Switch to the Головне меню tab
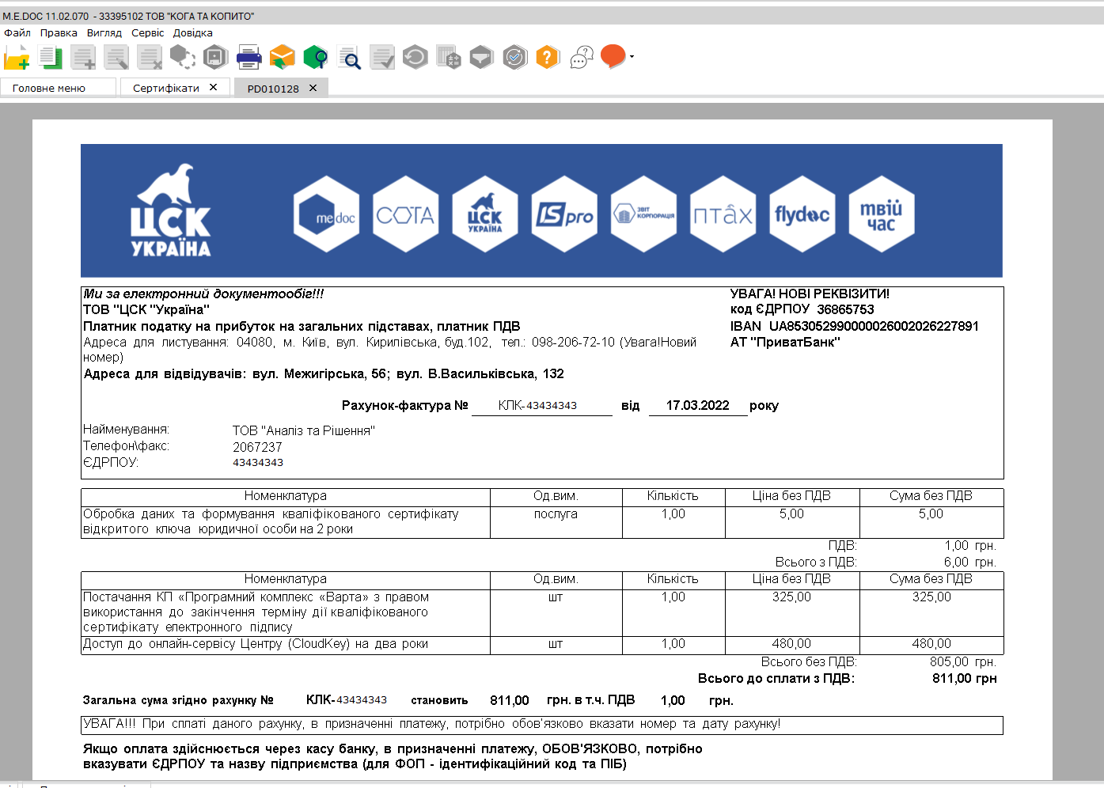This screenshot has height=788, width=1104. click(58, 88)
